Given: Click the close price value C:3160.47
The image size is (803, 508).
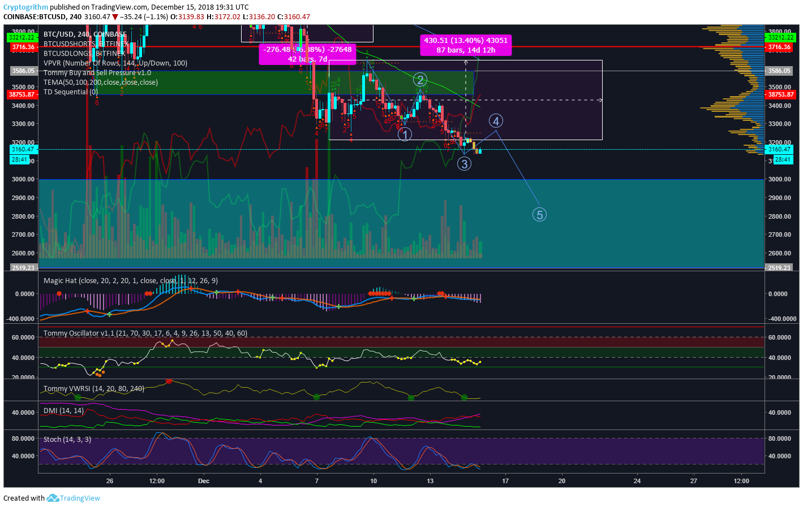Looking at the screenshot, I should pos(293,17).
